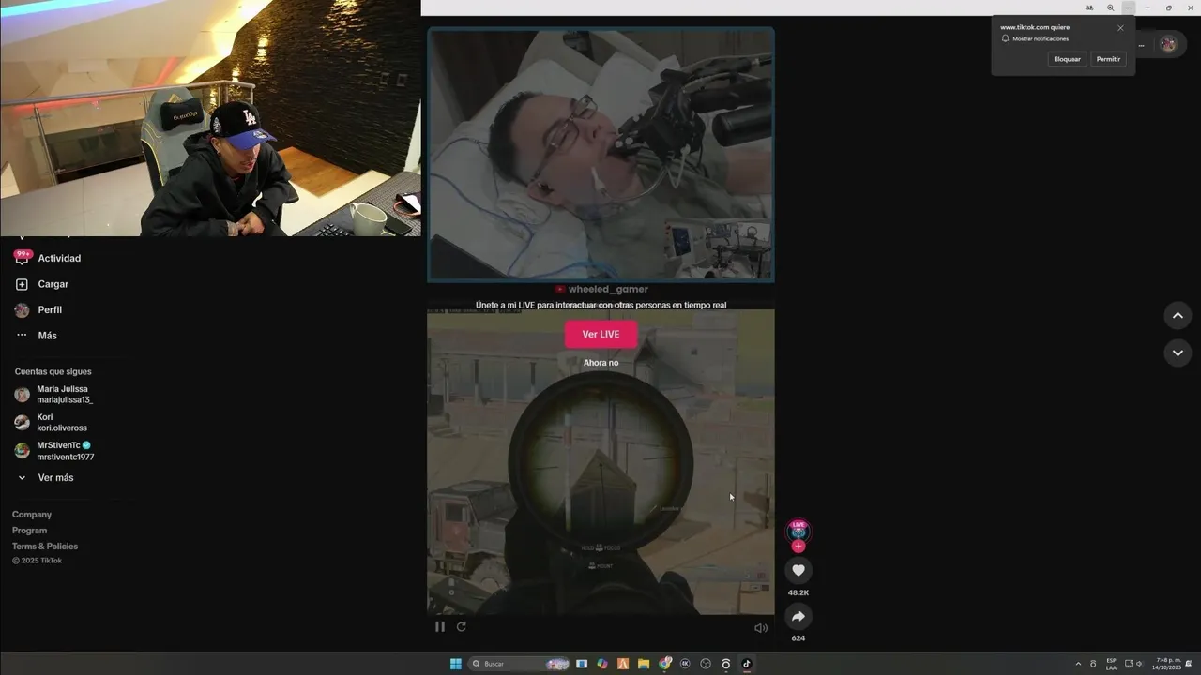Open the Windows notification bell in tray
This screenshot has height=675, width=1201.
click(x=1189, y=664)
